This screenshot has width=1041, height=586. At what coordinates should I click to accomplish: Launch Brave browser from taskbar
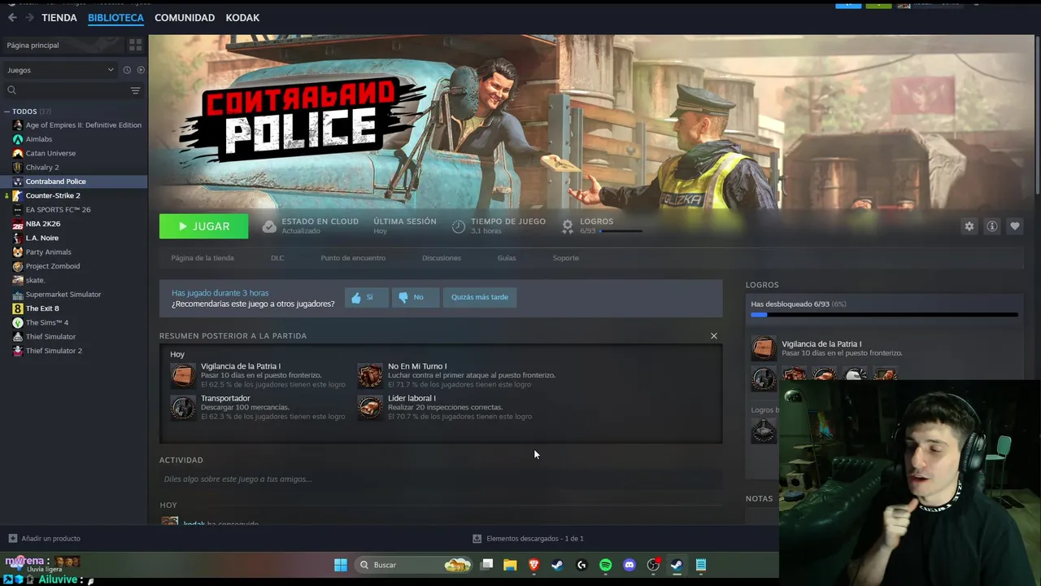point(534,565)
